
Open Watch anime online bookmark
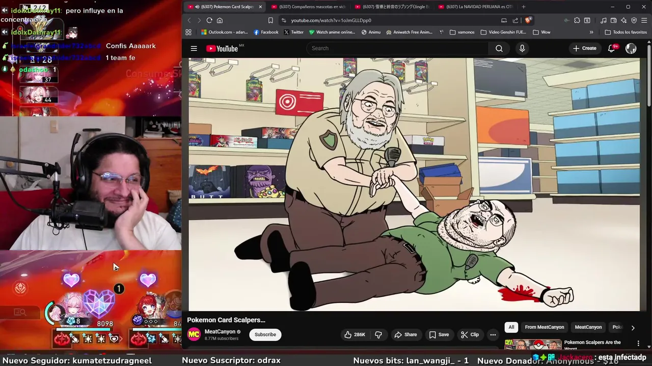click(332, 32)
